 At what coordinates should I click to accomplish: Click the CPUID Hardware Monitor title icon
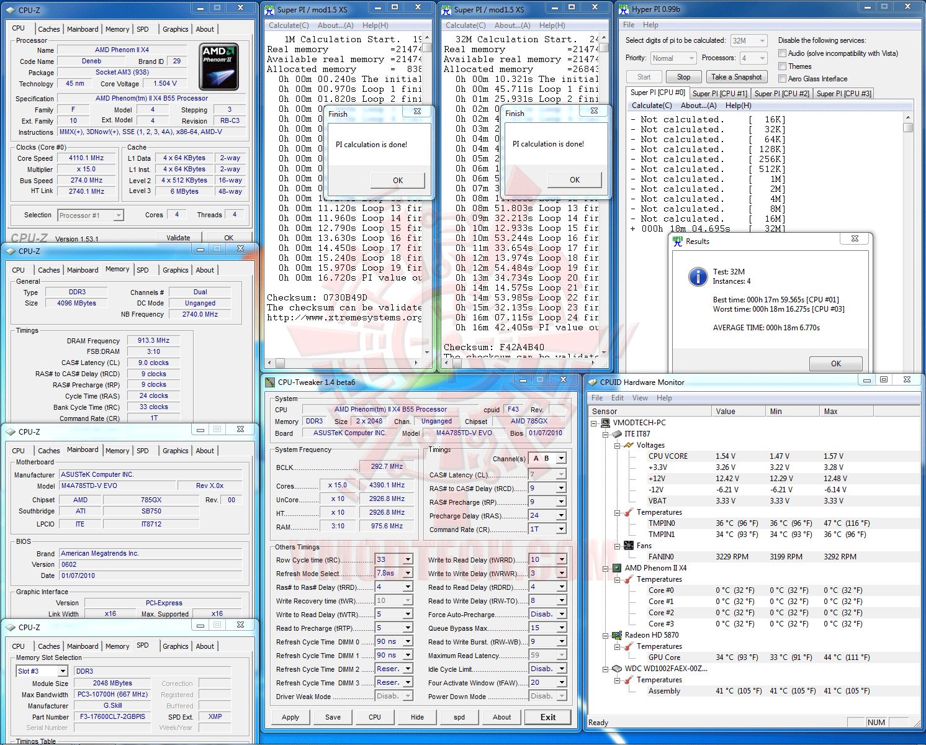592,382
